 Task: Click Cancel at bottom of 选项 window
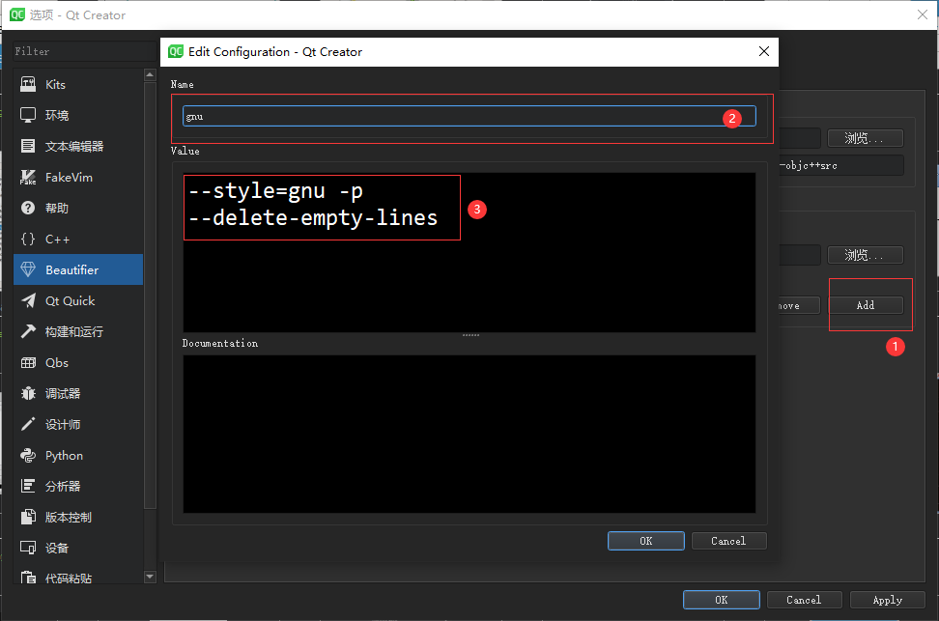(805, 600)
